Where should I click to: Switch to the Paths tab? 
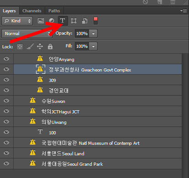(54, 11)
